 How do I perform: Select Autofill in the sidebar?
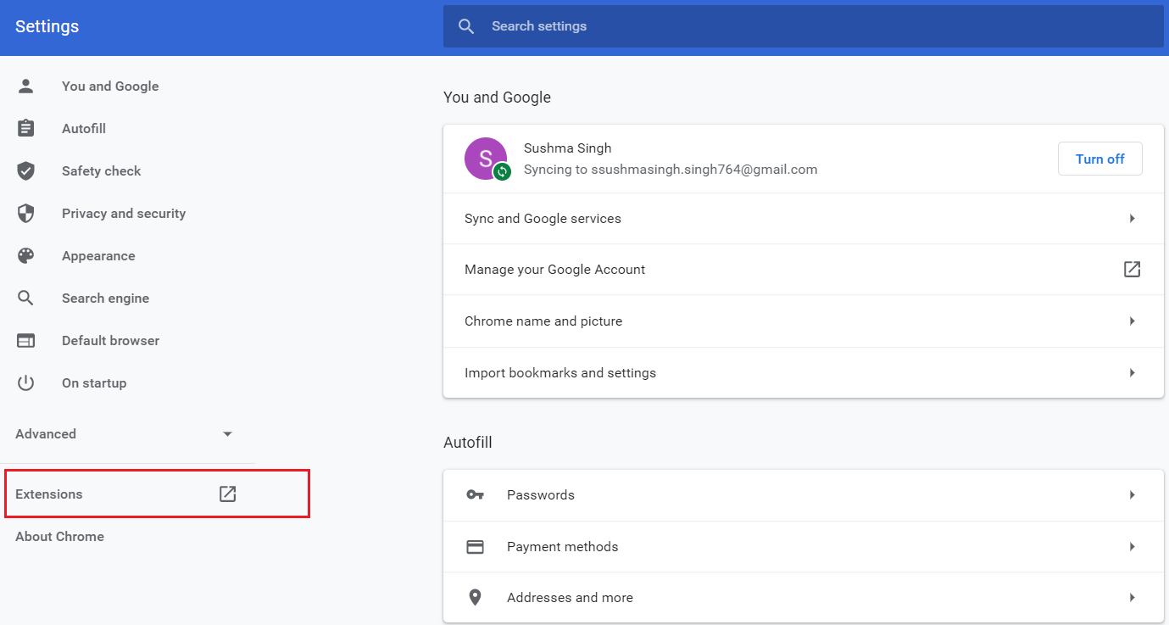[84, 128]
